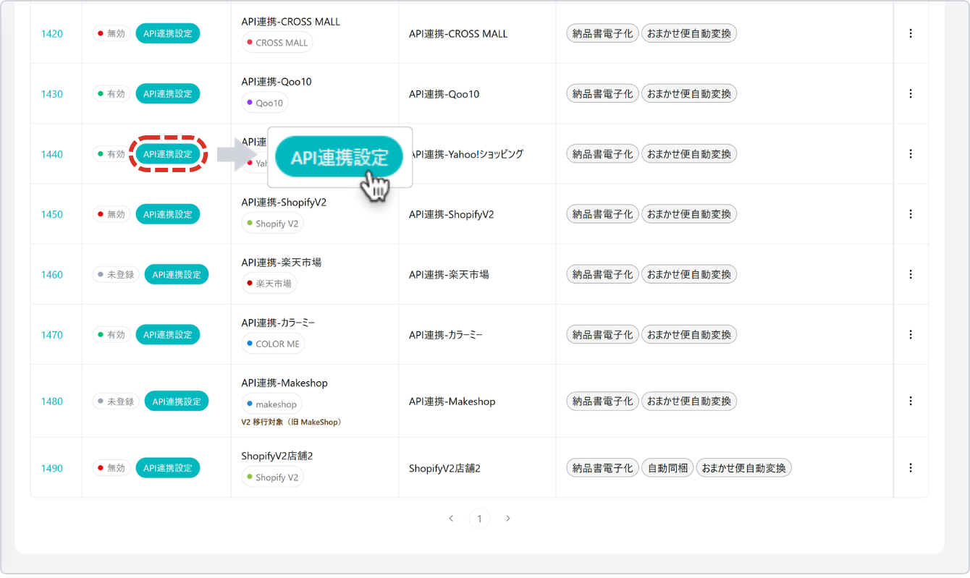This screenshot has height=578, width=970.
Task: Click the 自動同梱 tag in row 1490
Action: tap(667, 468)
